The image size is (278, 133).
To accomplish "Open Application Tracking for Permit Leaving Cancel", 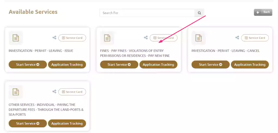I will (250, 64).
